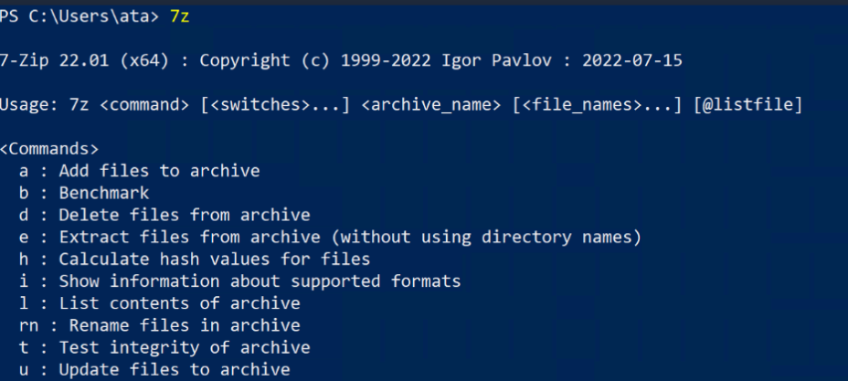Click the 'Delete files from archive' line

pos(184,216)
